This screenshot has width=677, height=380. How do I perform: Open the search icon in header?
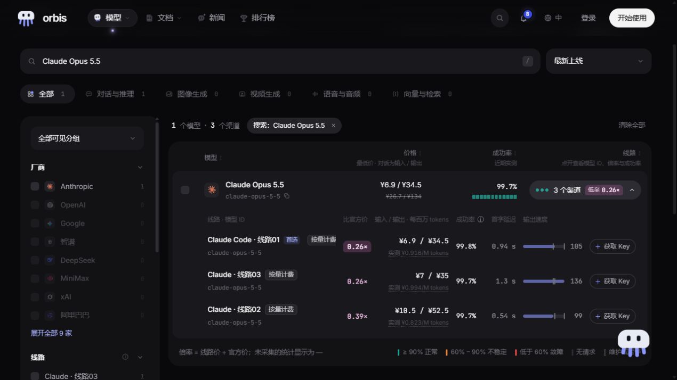pyautogui.click(x=499, y=18)
